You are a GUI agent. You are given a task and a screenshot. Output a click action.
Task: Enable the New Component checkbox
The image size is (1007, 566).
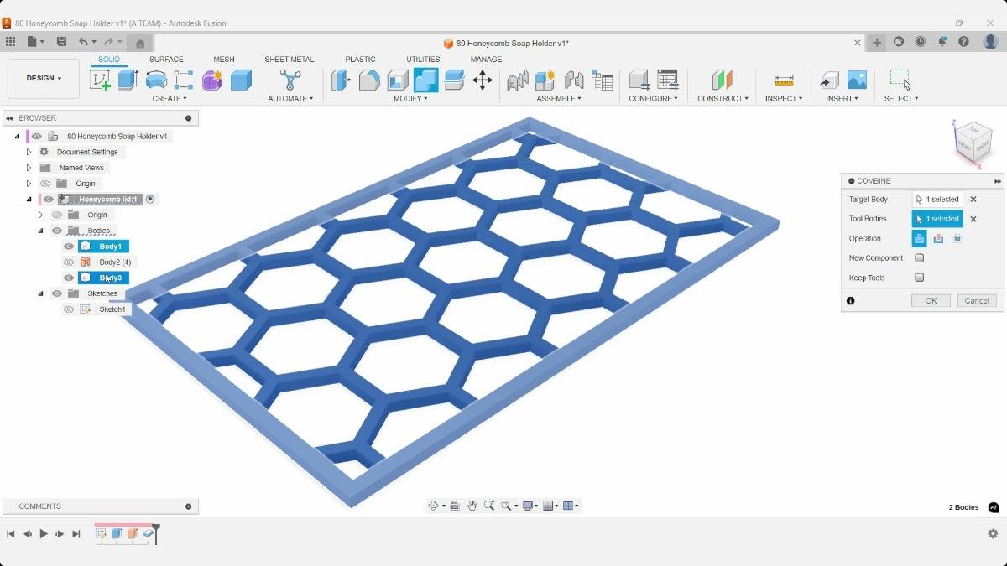[920, 258]
